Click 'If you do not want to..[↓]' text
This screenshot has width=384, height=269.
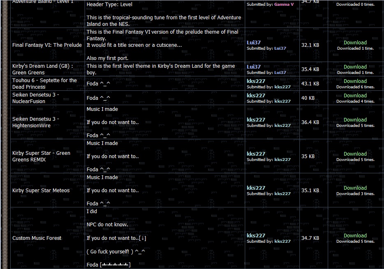pos(116,238)
